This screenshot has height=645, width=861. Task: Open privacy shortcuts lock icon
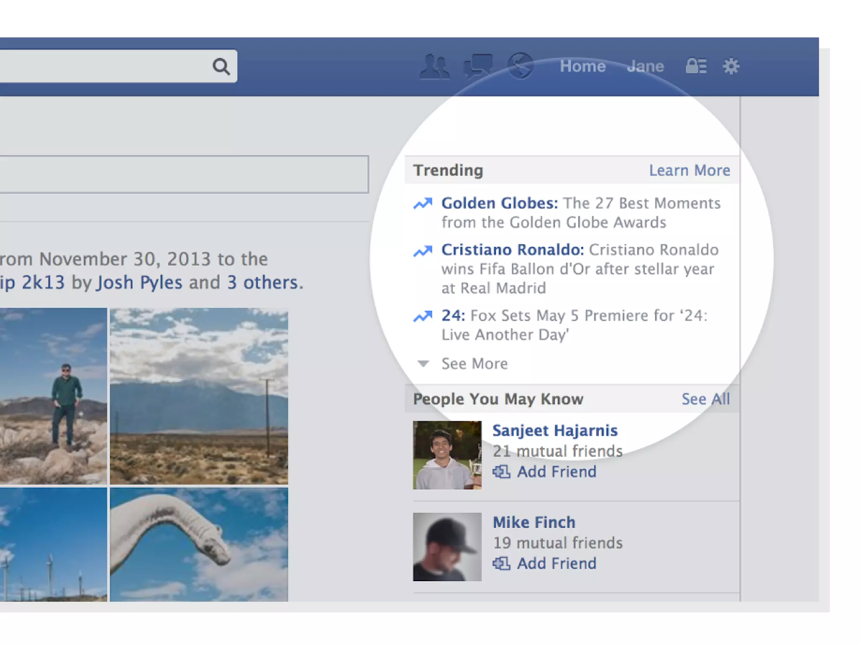(x=696, y=66)
